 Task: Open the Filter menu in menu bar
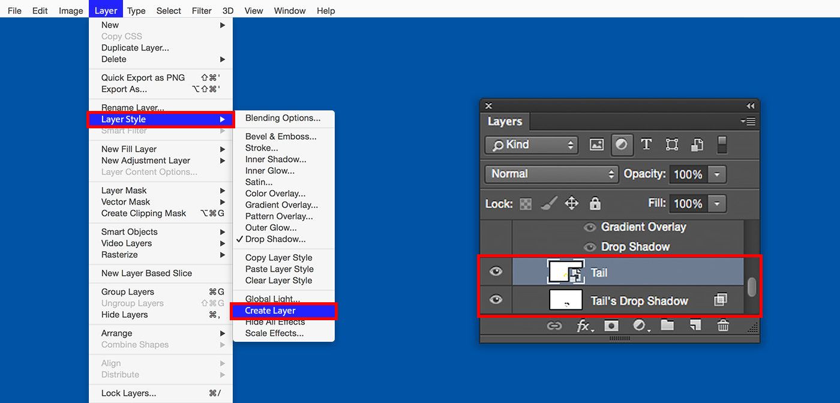(x=202, y=11)
